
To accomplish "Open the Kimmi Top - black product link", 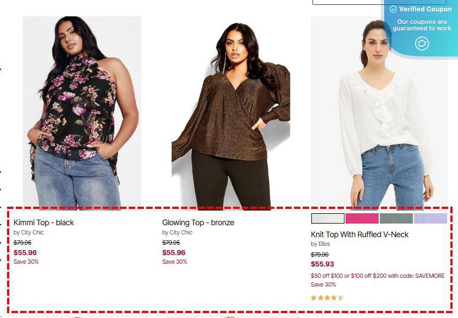I will point(43,222).
